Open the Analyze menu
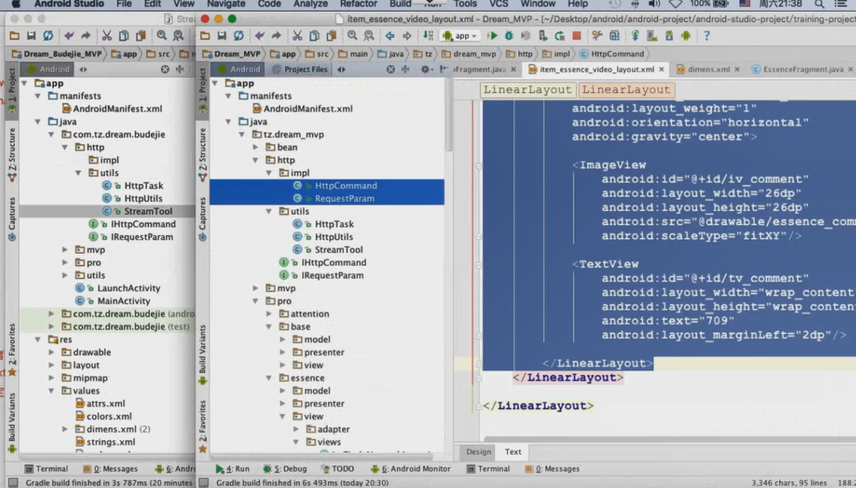856x488 pixels. coord(310,4)
